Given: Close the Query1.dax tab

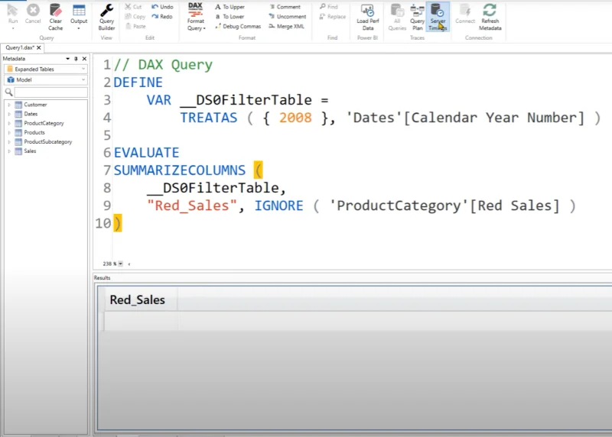Looking at the screenshot, I should click(39, 47).
